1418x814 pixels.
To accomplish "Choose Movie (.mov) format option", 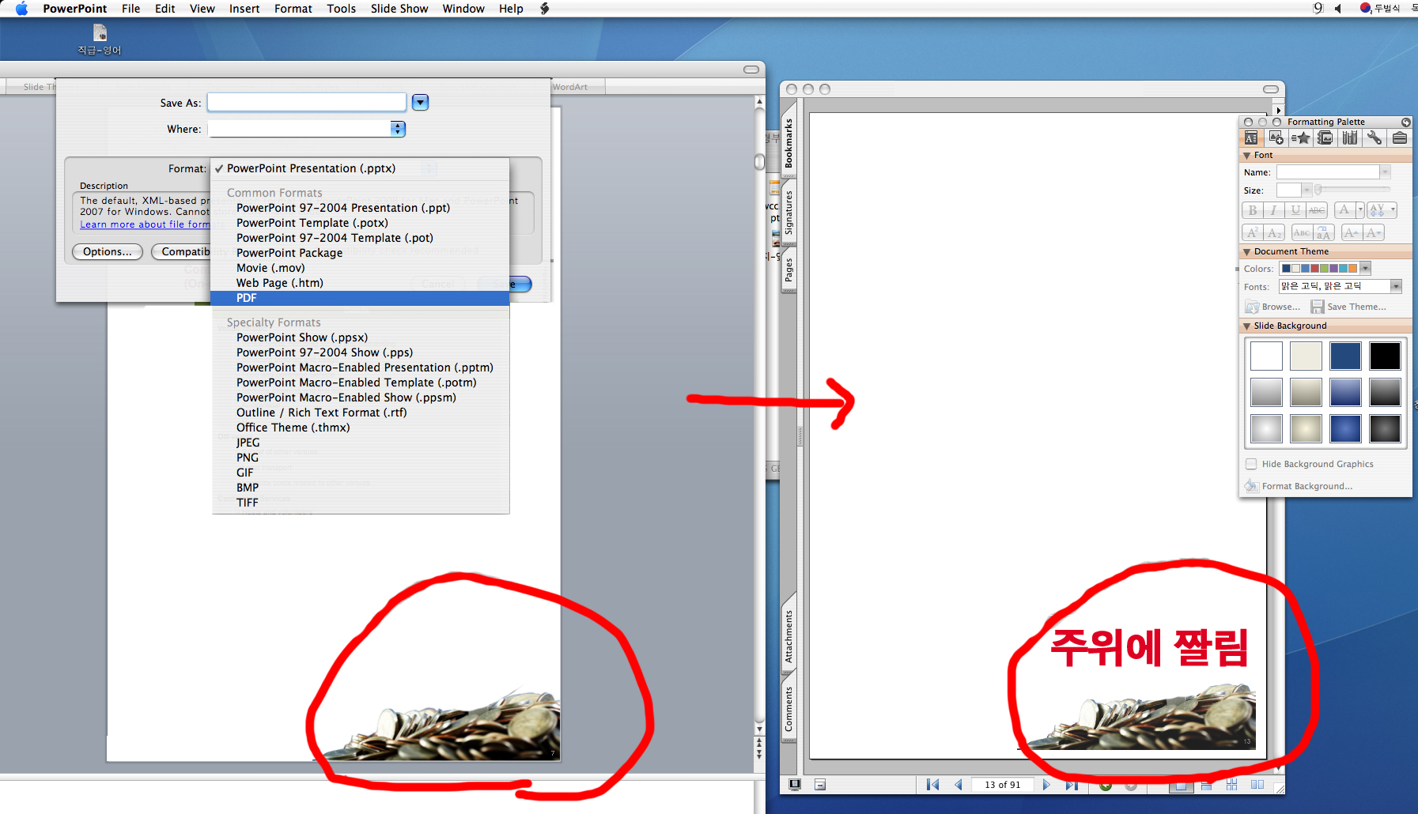I will coord(270,268).
